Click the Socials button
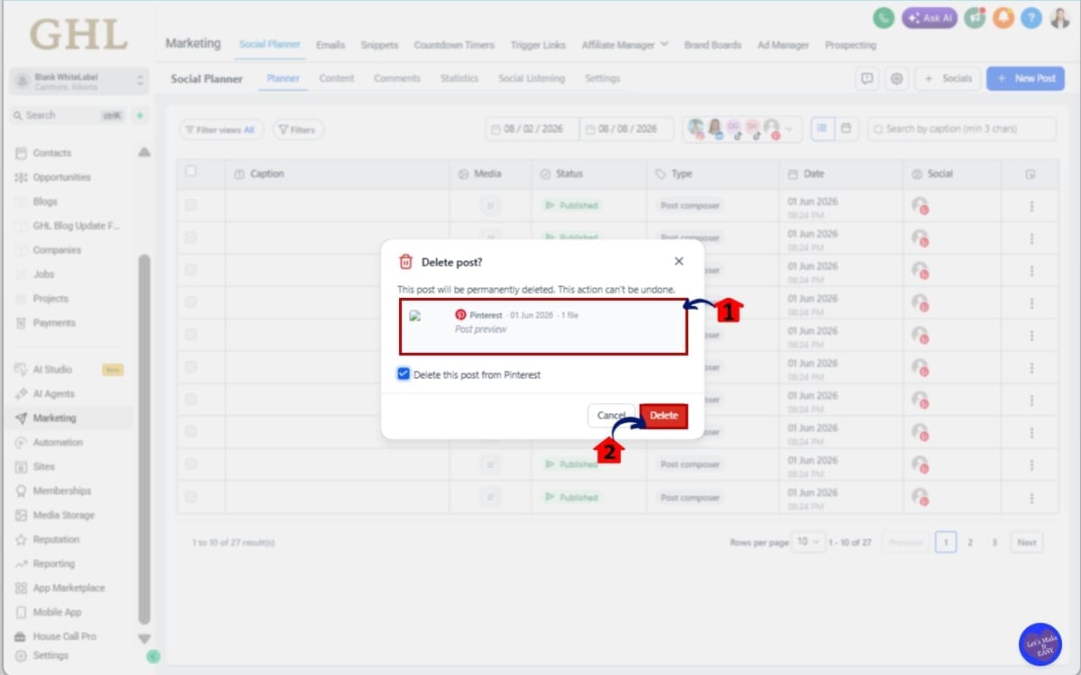Viewport: 1081px width, 675px height. (948, 78)
